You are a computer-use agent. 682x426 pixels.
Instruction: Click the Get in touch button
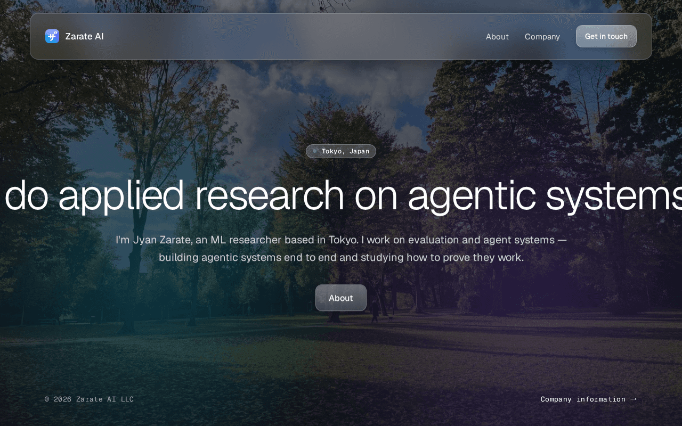coord(606,36)
